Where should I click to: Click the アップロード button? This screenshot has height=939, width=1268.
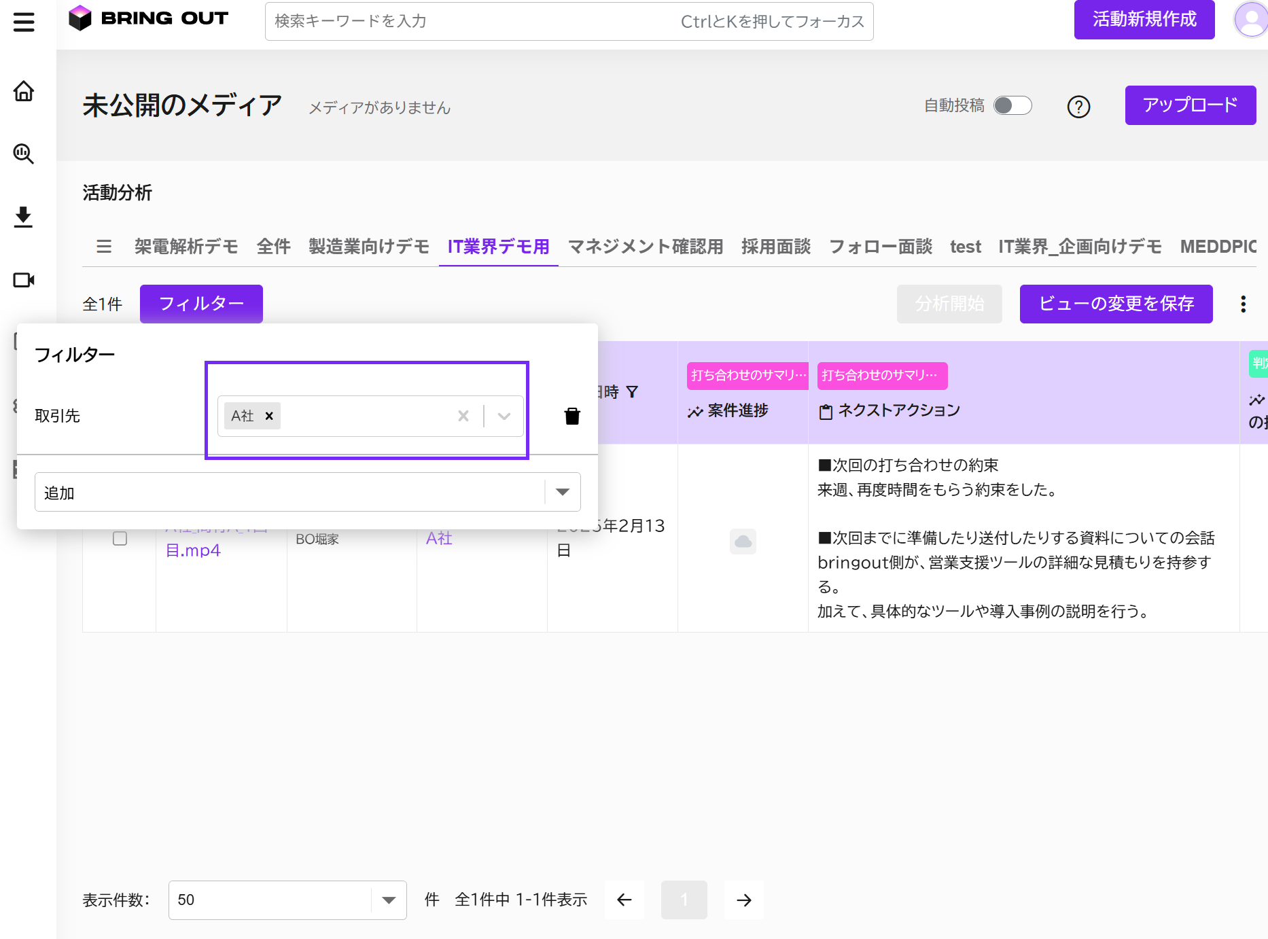1190,105
